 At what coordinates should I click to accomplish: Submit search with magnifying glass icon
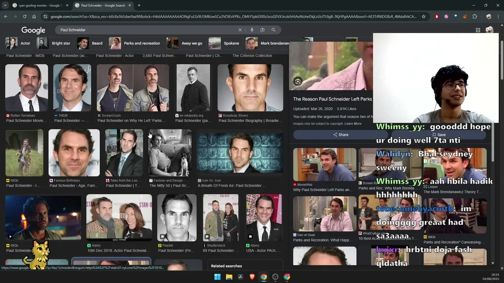273,30
